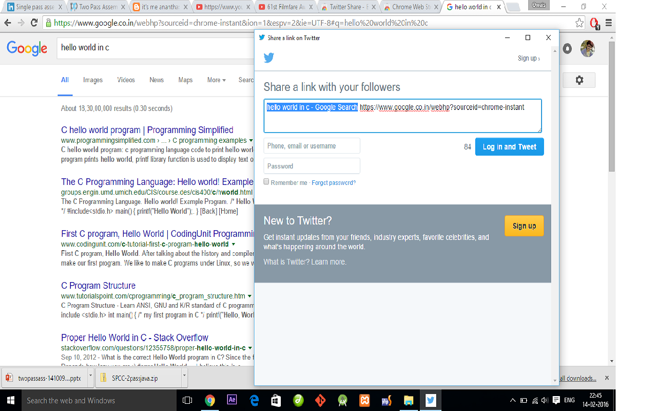The image size is (657, 411).
Task: Switch to Two Pass Assembler tab
Action: (98, 7)
